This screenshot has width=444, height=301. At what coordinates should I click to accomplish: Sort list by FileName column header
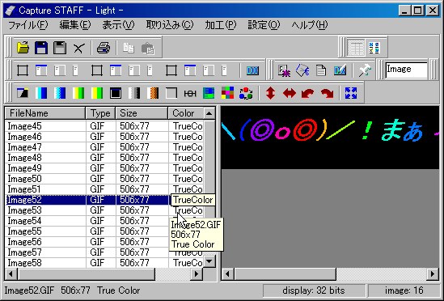click(x=45, y=113)
